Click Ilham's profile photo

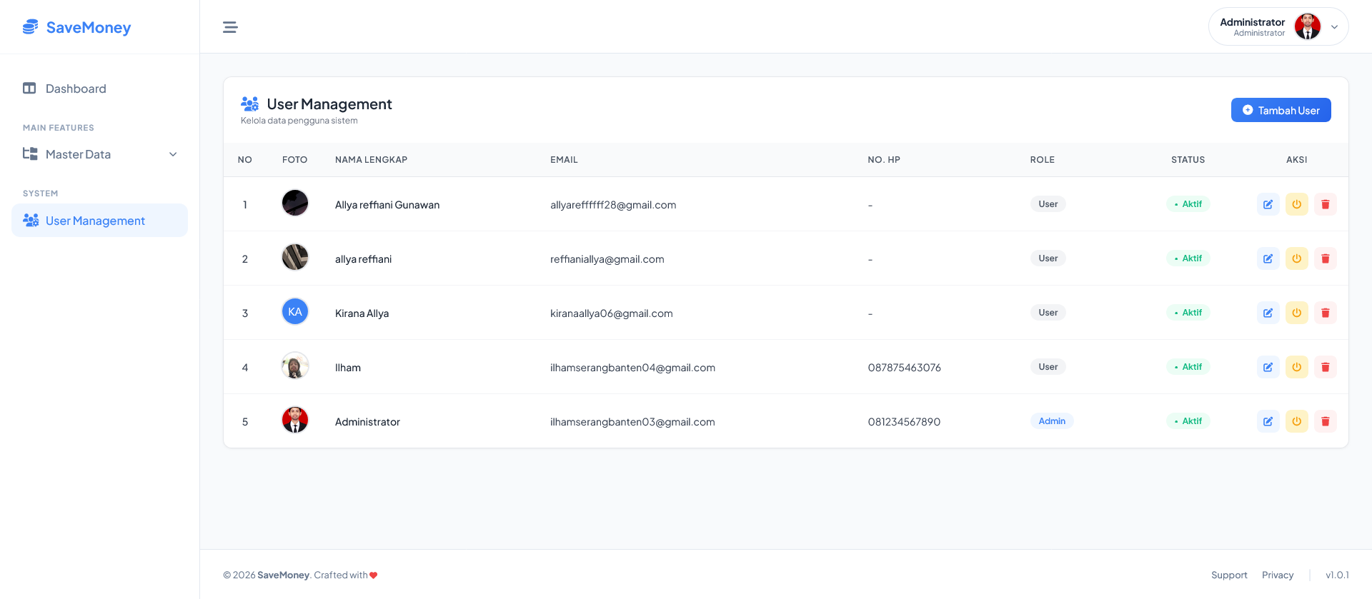click(295, 366)
